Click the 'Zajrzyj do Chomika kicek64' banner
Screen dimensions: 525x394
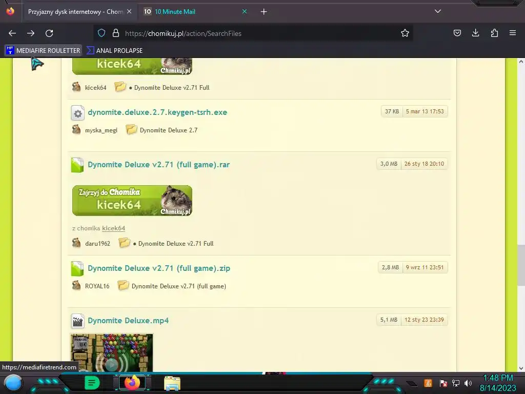[132, 201]
